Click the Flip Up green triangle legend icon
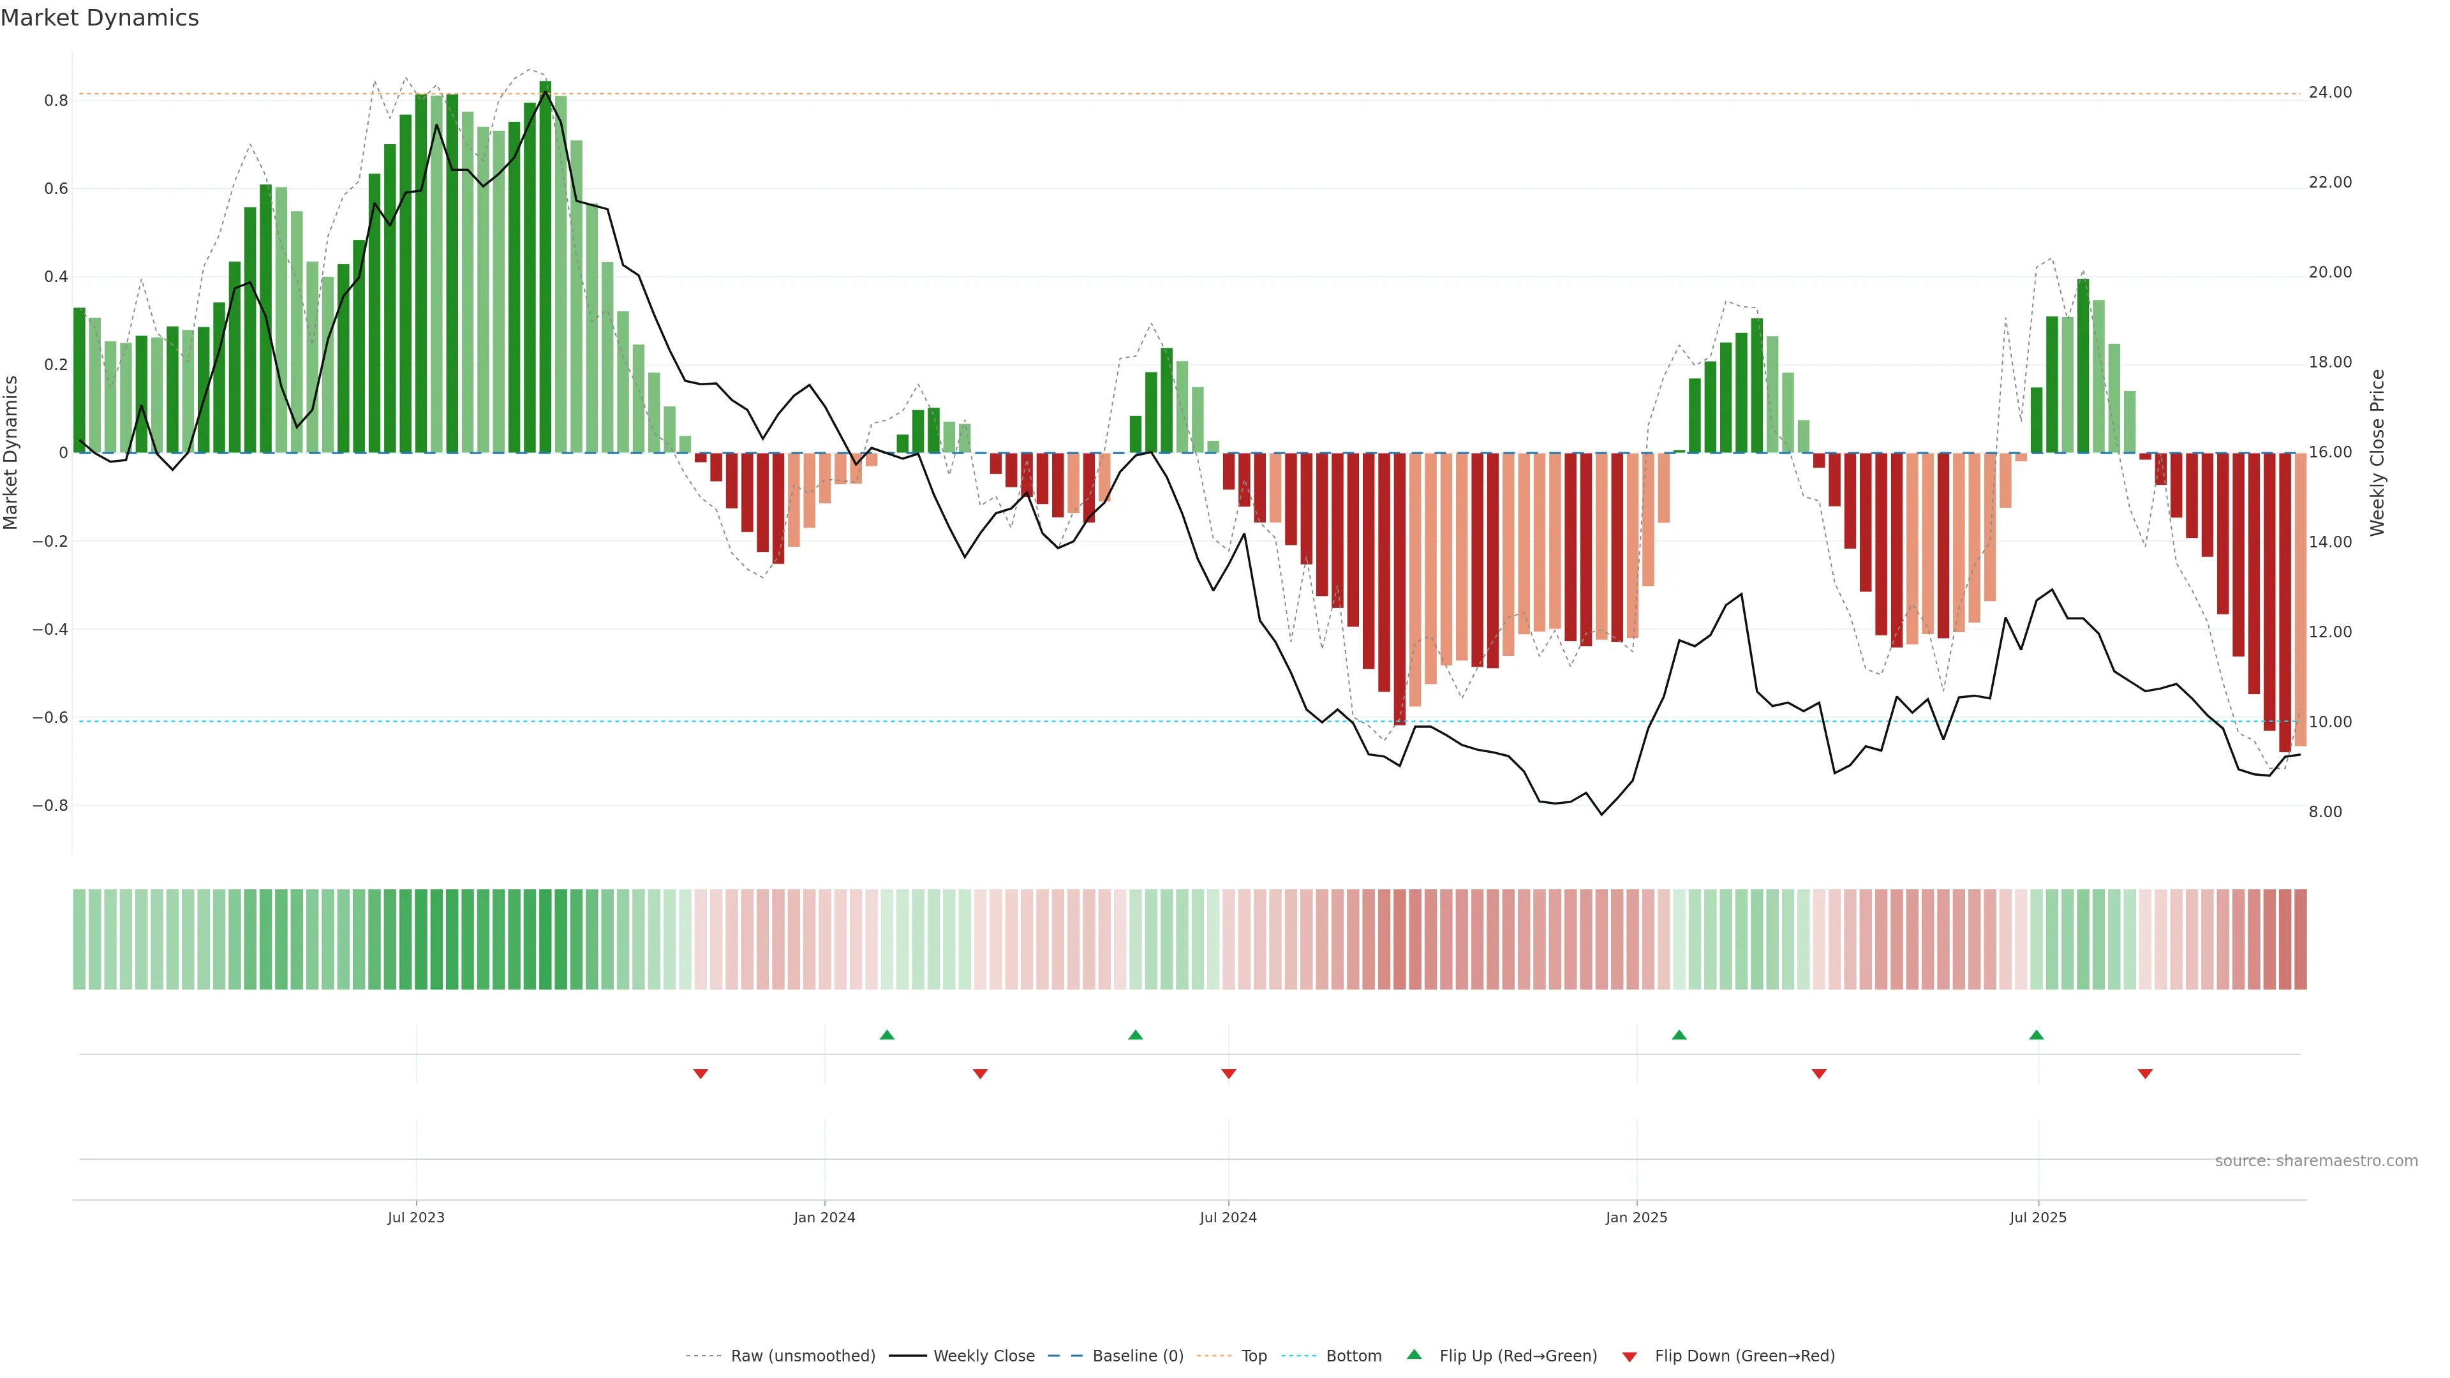This screenshot has height=1378, width=2450. coord(1414,1354)
